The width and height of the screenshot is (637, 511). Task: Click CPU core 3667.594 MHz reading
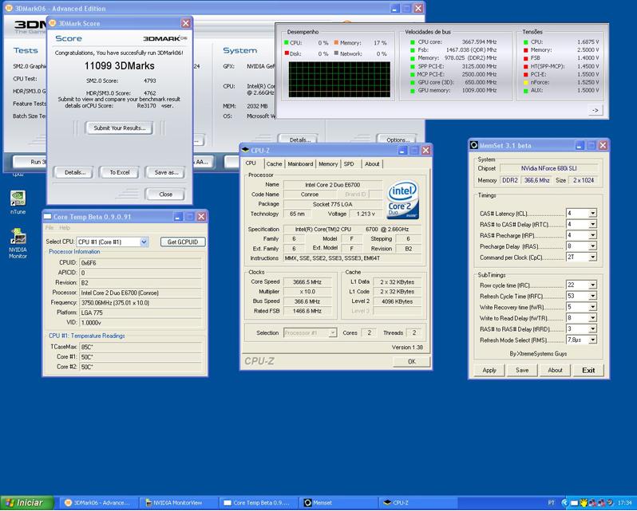[457, 41]
